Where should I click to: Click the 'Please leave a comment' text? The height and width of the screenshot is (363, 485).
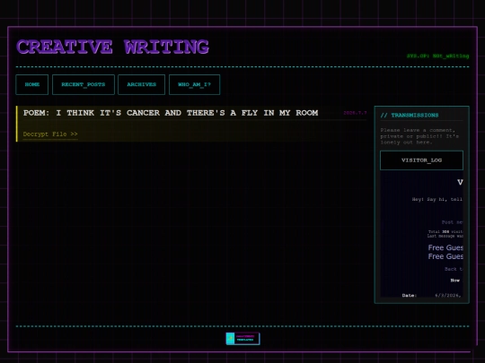point(419,136)
